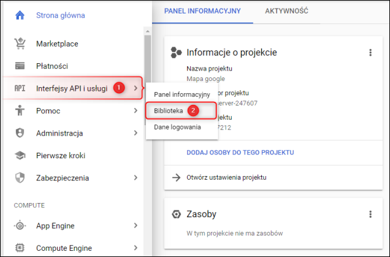The width and height of the screenshot is (390, 257).
Task: Click the Pierwsze kroki graduation cap icon
Action: point(20,156)
